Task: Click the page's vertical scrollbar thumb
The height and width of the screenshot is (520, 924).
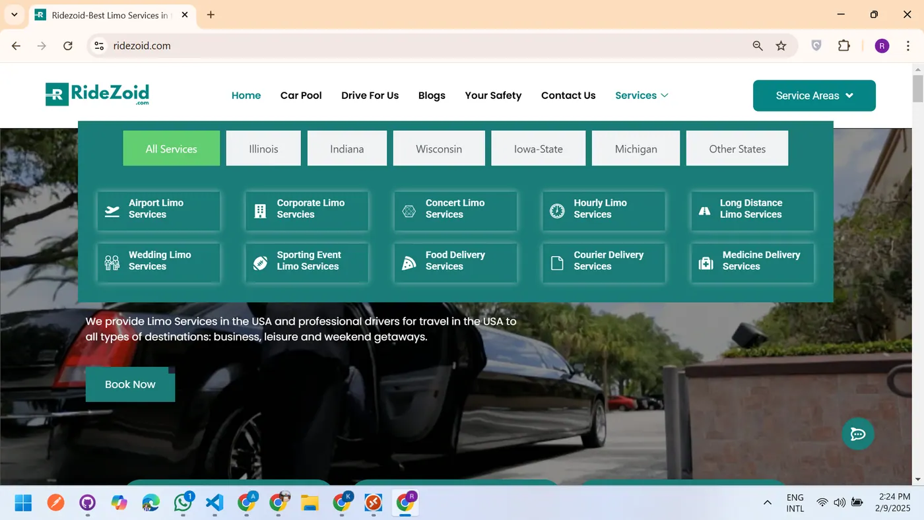Action: pos(917,89)
